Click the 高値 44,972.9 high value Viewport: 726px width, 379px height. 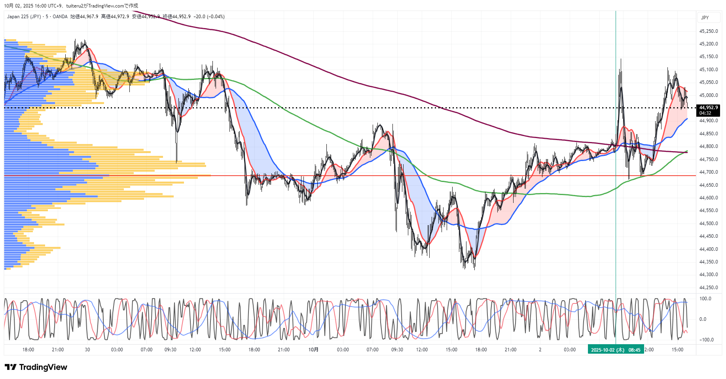point(115,17)
